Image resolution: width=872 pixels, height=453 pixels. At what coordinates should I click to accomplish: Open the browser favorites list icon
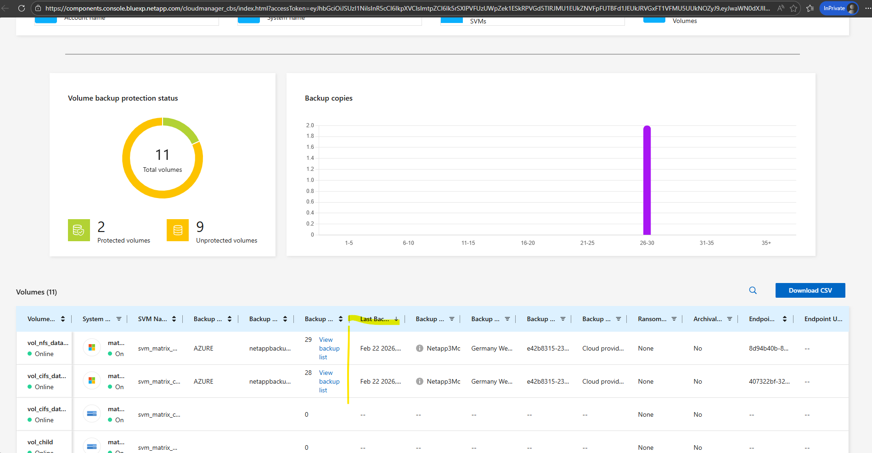coord(810,8)
